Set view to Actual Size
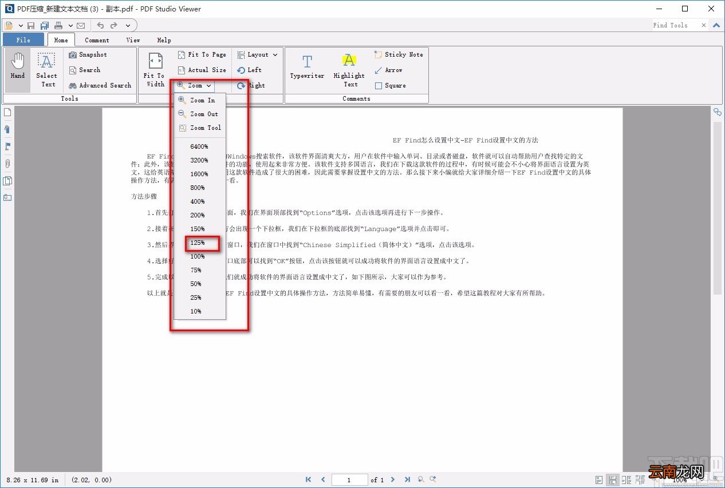 click(x=202, y=70)
